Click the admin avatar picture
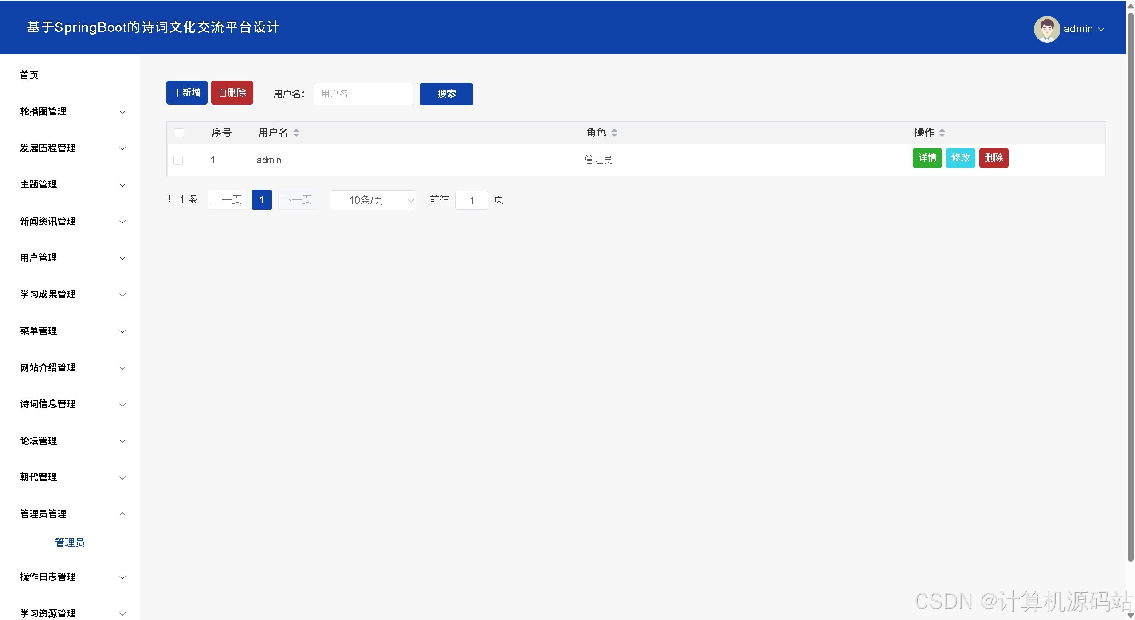 click(x=1047, y=29)
